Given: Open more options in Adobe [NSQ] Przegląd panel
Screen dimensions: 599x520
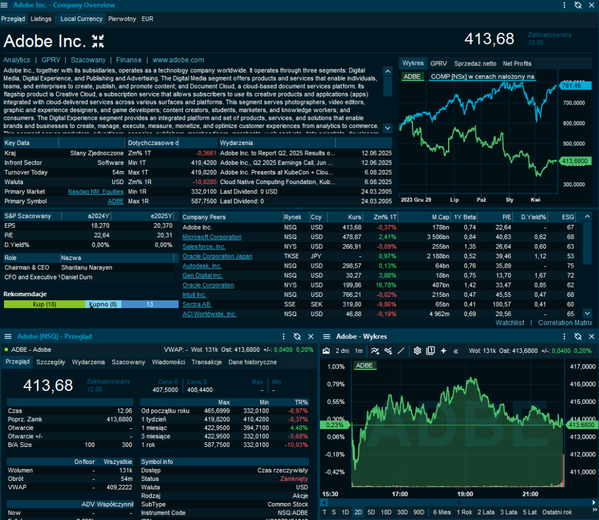Looking at the screenshot, I should coord(284,336).
